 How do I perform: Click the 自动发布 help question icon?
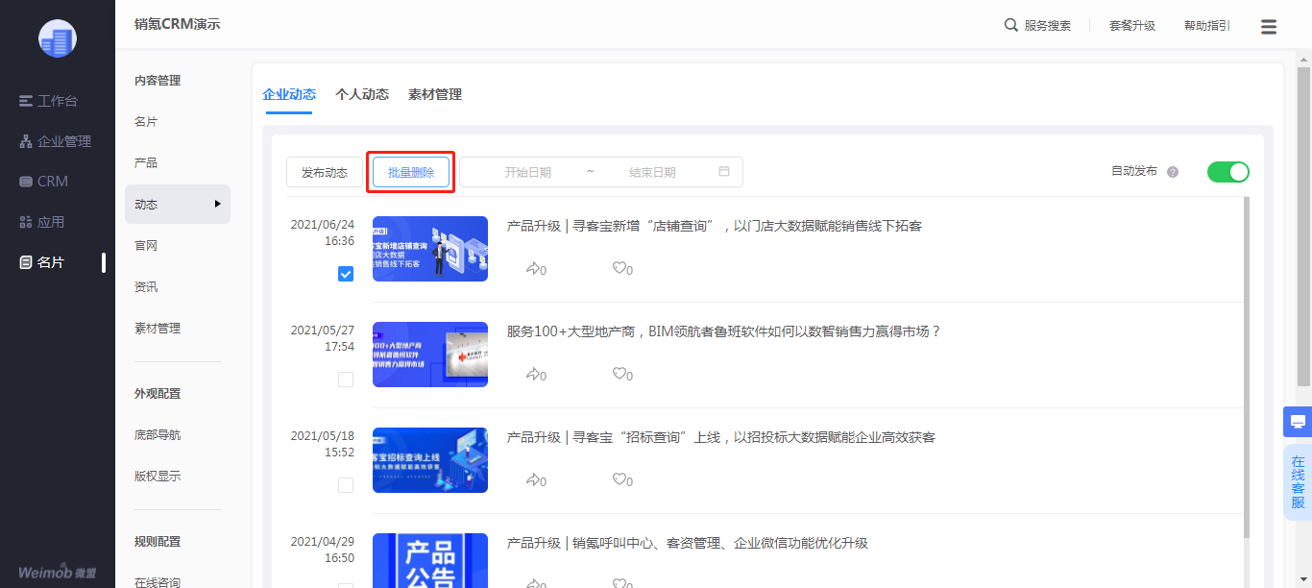coord(1173,172)
